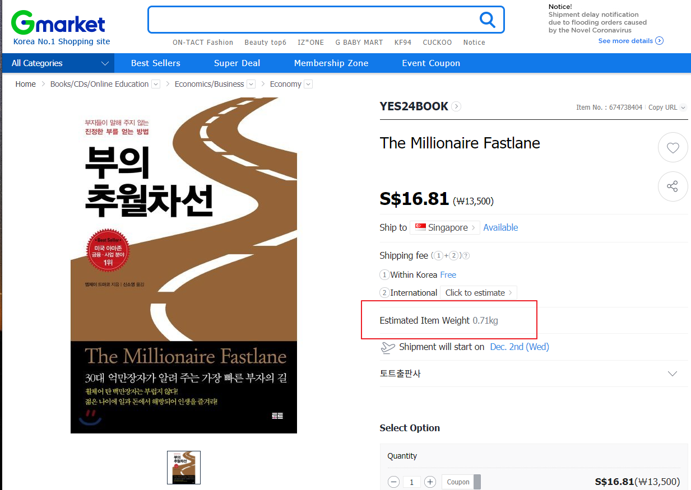Click the help icon beside Shipping fee

[x=466, y=256]
